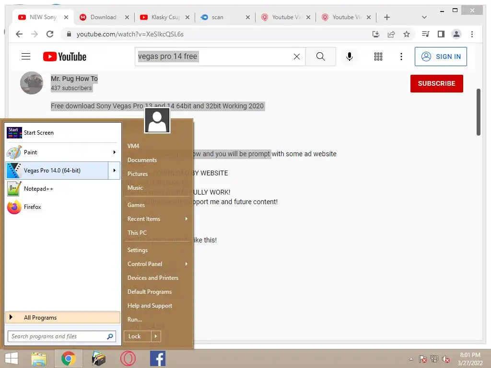Click the SIGN IN button
The width and height of the screenshot is (491, 368).
[x=441, y=57]
